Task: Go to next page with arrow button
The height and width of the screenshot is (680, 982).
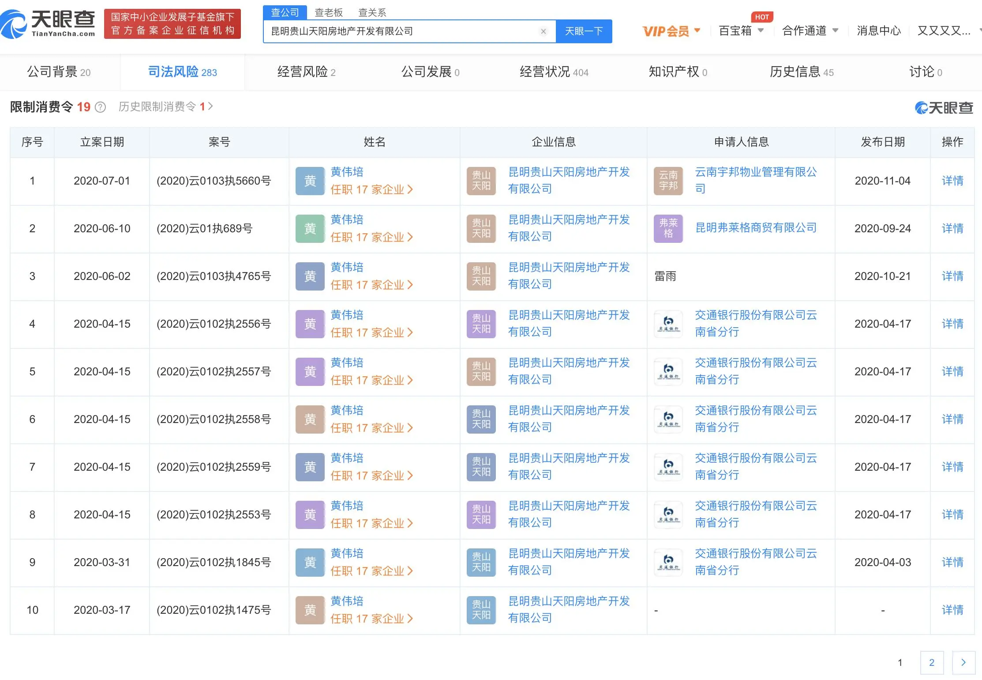Action: [963, 662]
